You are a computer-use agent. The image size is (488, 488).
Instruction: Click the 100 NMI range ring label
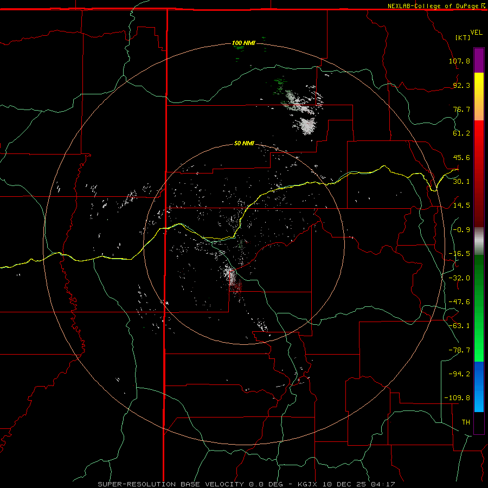pyautogui.click(x=243, y=43)
